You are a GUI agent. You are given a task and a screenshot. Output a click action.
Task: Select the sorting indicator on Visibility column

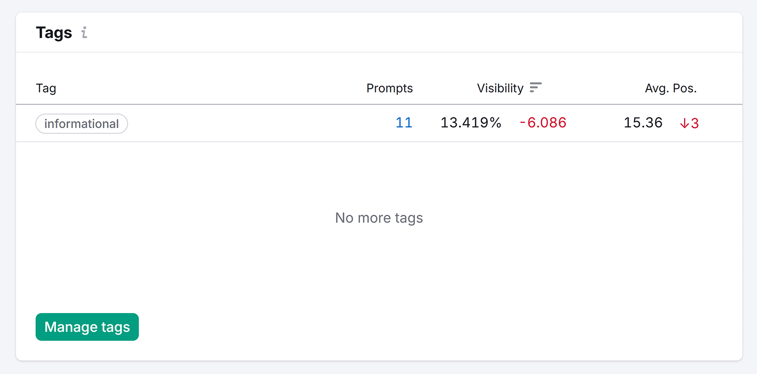click(536, 88)
